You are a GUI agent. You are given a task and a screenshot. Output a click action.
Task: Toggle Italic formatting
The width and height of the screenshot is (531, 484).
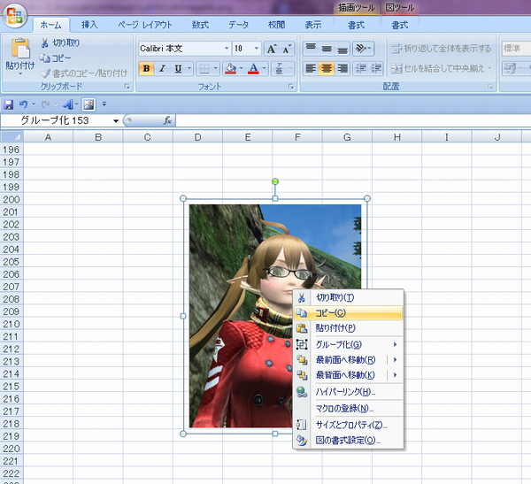click(162, 69)
